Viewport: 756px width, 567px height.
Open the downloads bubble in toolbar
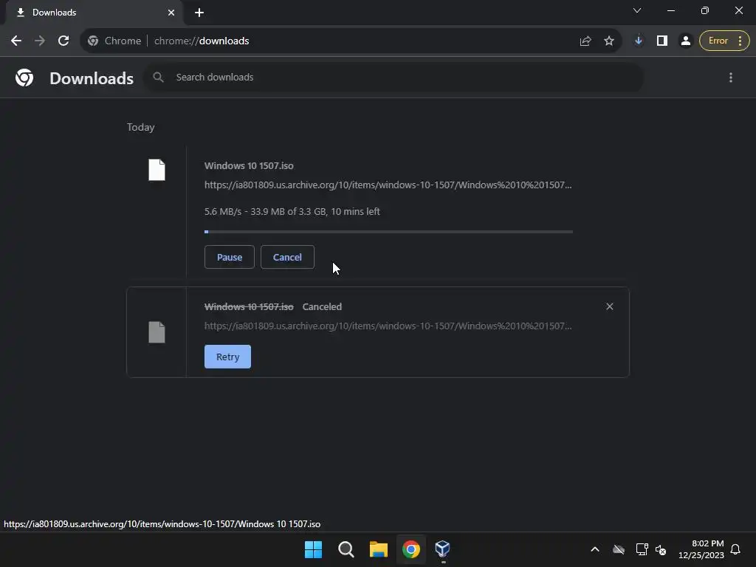[x=639, y=41]
